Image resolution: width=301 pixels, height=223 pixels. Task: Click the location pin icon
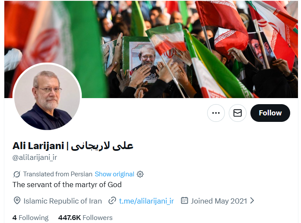(17, 201)
